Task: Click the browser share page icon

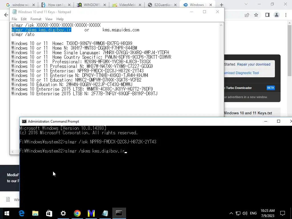Action: pos(247,15)
